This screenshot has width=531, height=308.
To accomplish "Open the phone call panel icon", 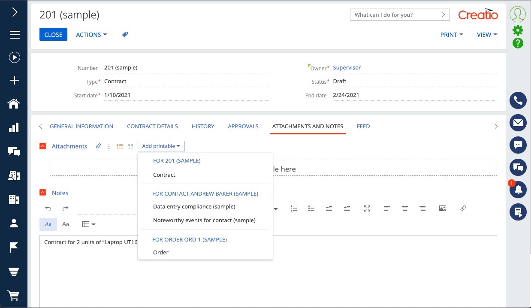I will [518, 100].
